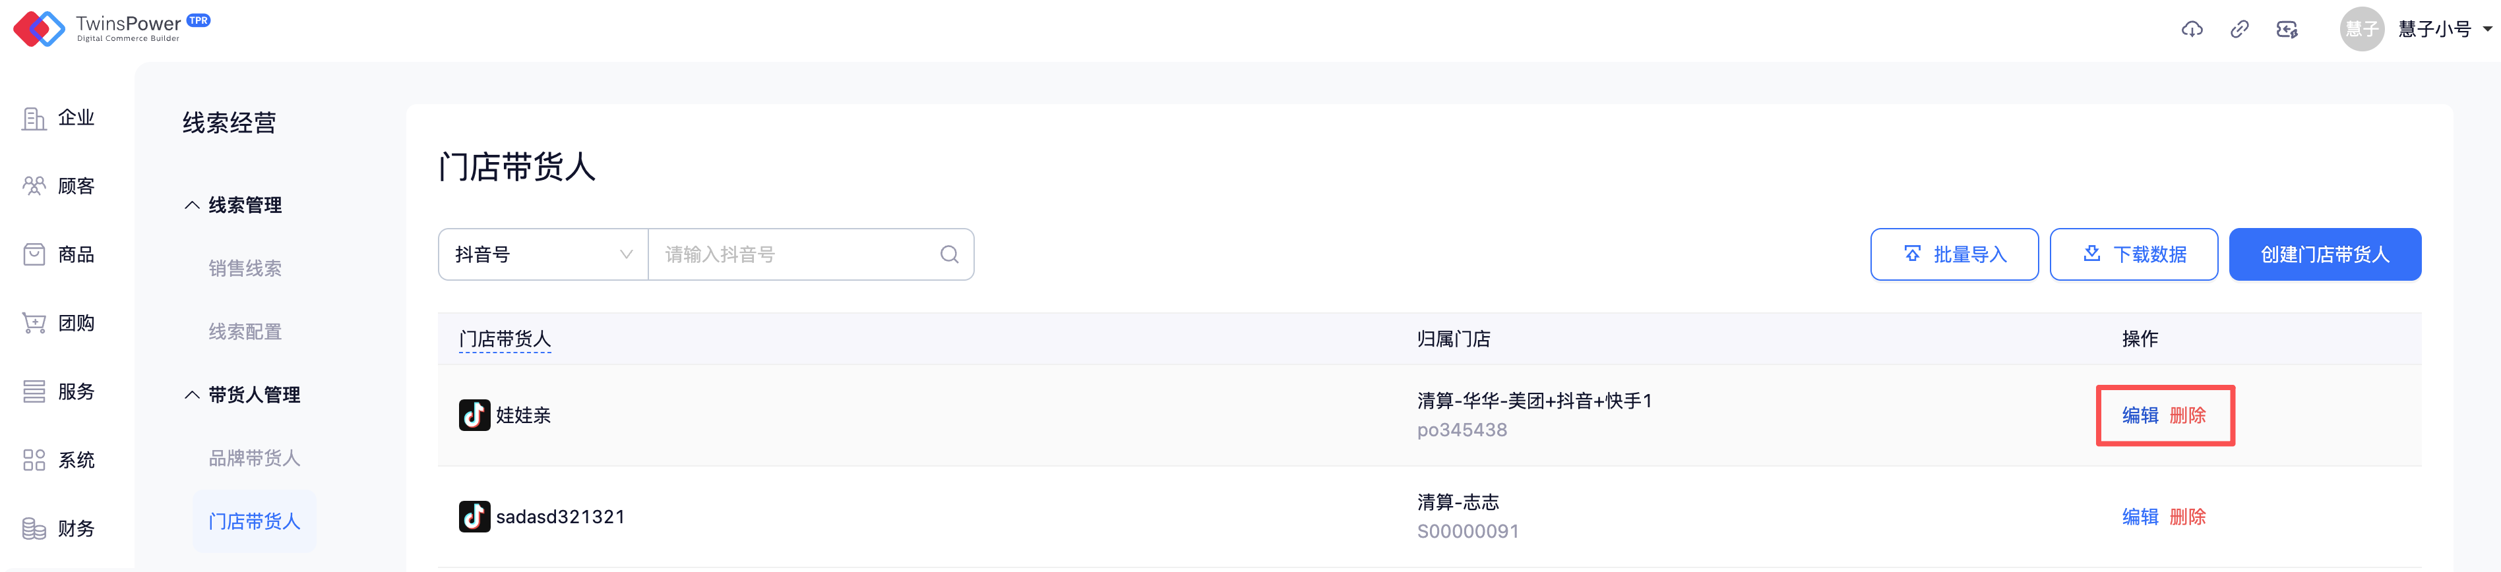The height and width of the screenshot is (572, 2501).
Task: Click the header icon left of the avatar
Action: click(2287, 29)
